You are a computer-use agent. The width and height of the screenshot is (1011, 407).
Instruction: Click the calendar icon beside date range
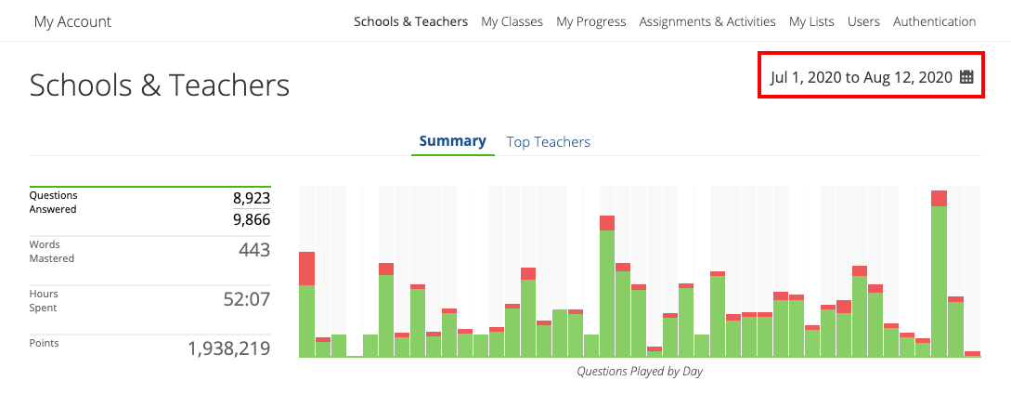click(x=966, y=77)
